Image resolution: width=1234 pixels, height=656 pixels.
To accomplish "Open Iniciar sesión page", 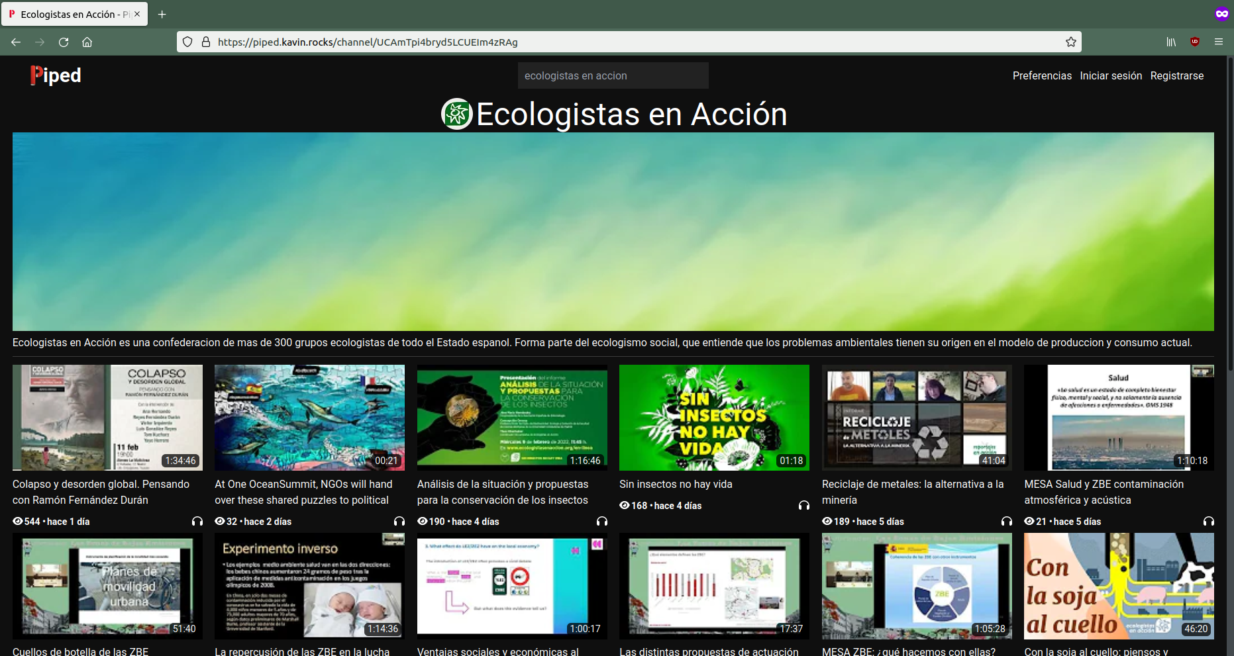I will 1111,75.
